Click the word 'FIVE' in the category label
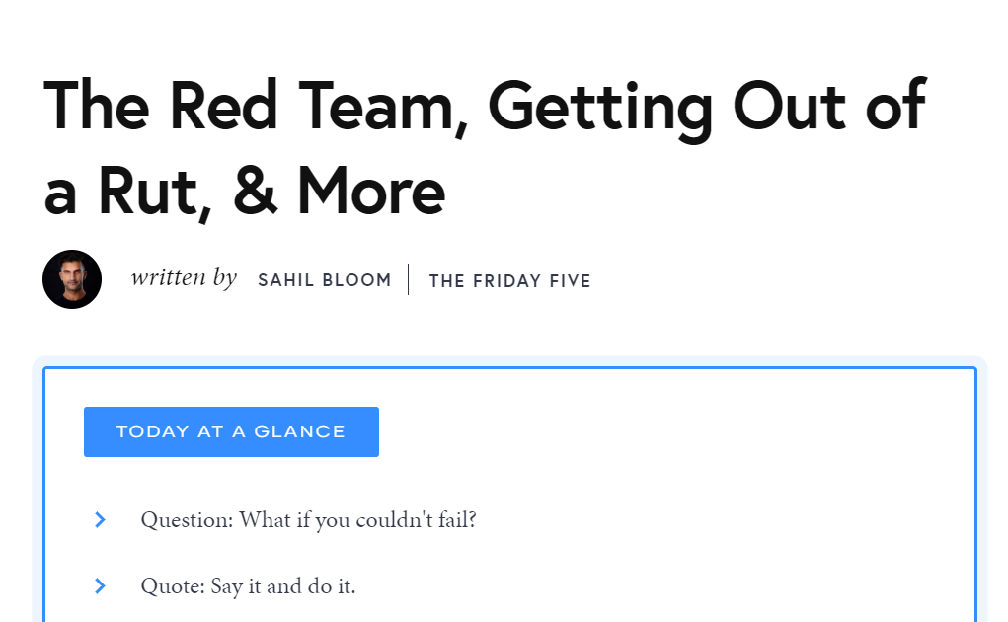 click(x=569, y=281)
